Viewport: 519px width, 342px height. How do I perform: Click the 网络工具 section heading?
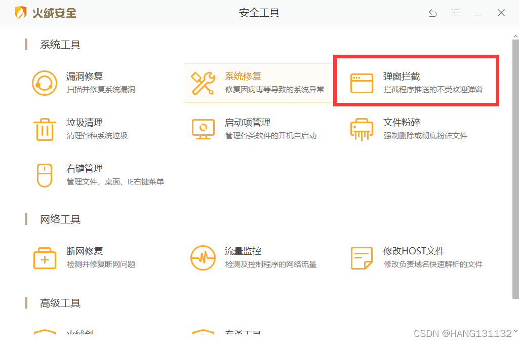pyautogui.click(x=60, y=219)
